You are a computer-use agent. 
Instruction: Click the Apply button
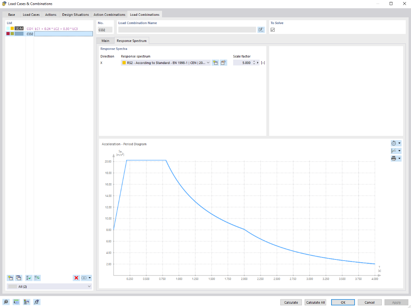(x=396, y=302)
